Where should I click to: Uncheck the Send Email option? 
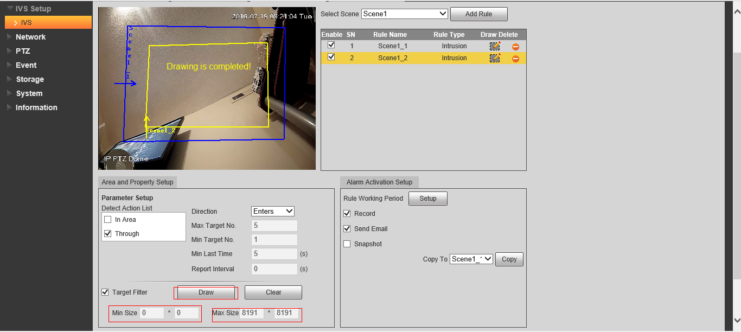[347, 229]
